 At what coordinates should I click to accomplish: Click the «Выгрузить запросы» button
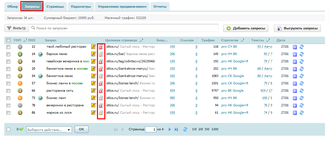pyautogui.click(x=297, y=28)
